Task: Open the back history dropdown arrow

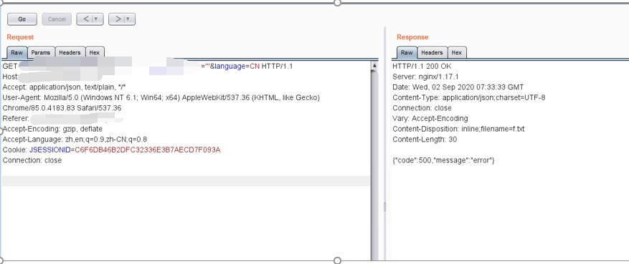Action: [96, 19]
